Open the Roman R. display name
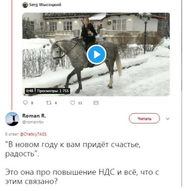Viewport: 186px width, 191px height. point(34,116)
